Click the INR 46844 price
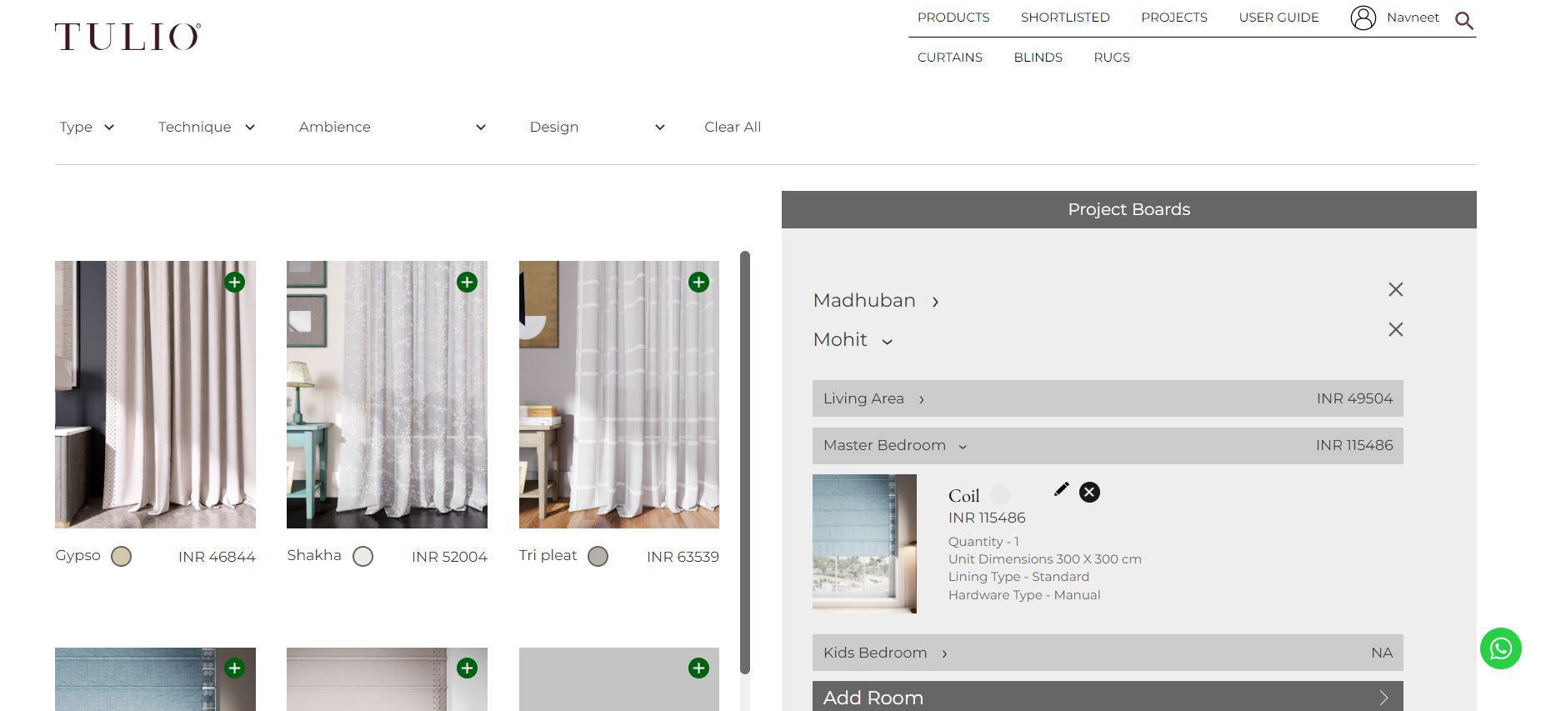 [x=217, y=557]
